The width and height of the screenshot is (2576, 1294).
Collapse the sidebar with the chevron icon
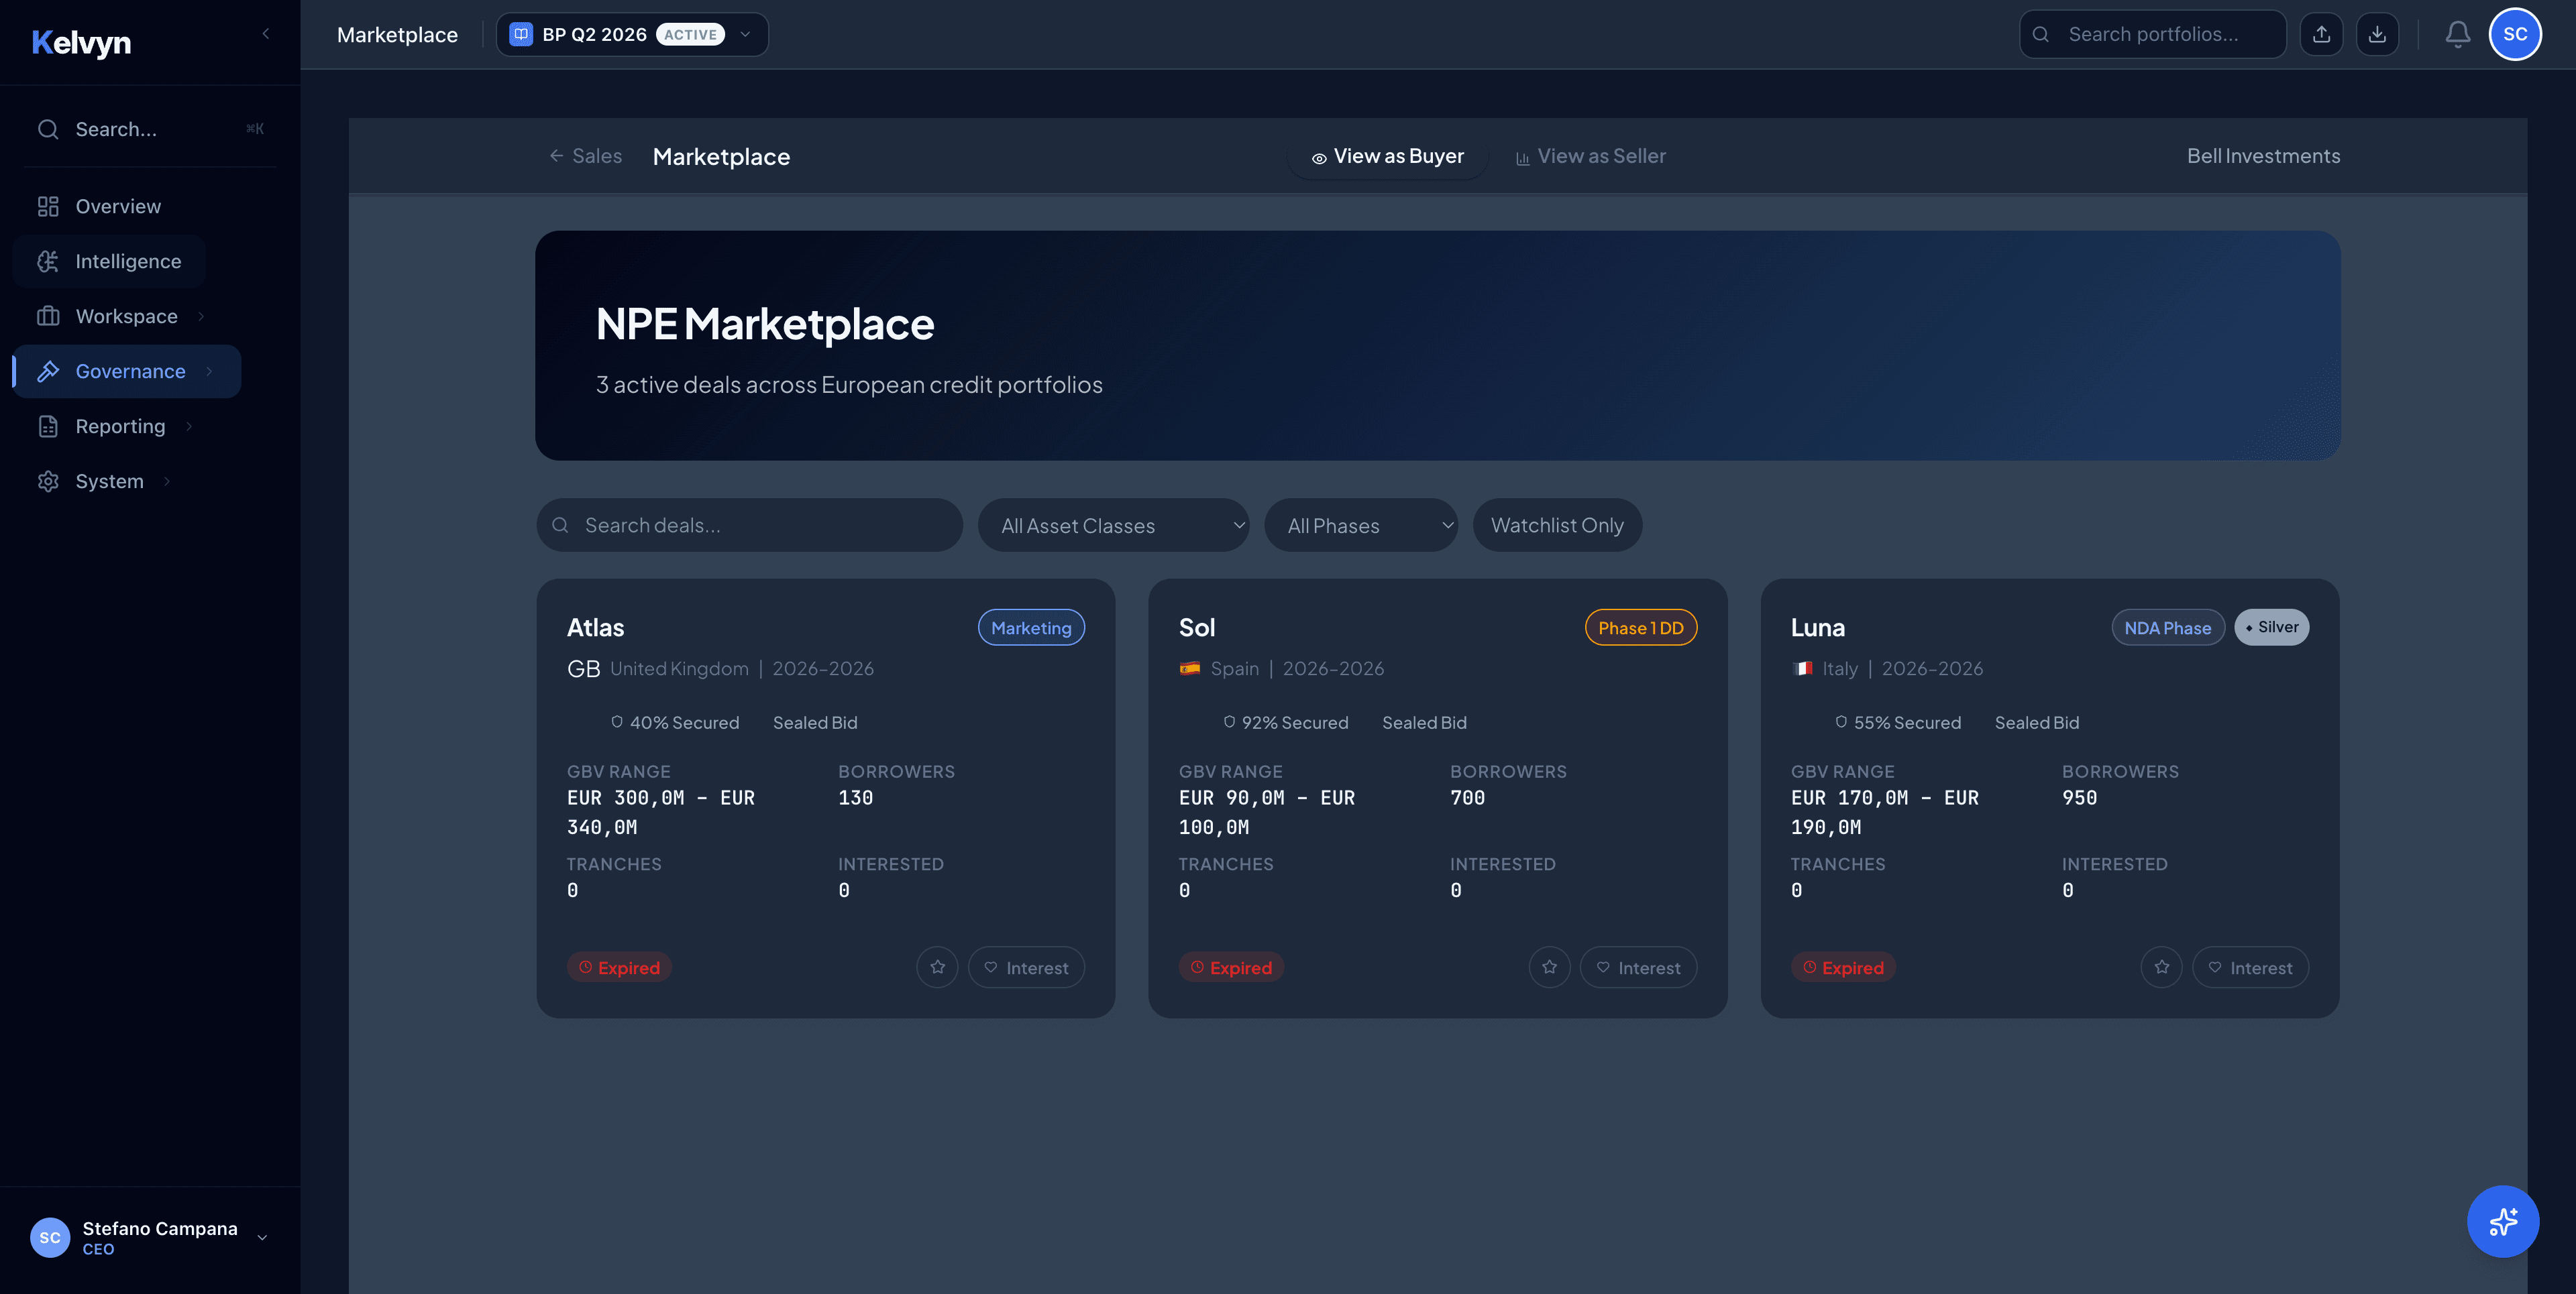265,34
